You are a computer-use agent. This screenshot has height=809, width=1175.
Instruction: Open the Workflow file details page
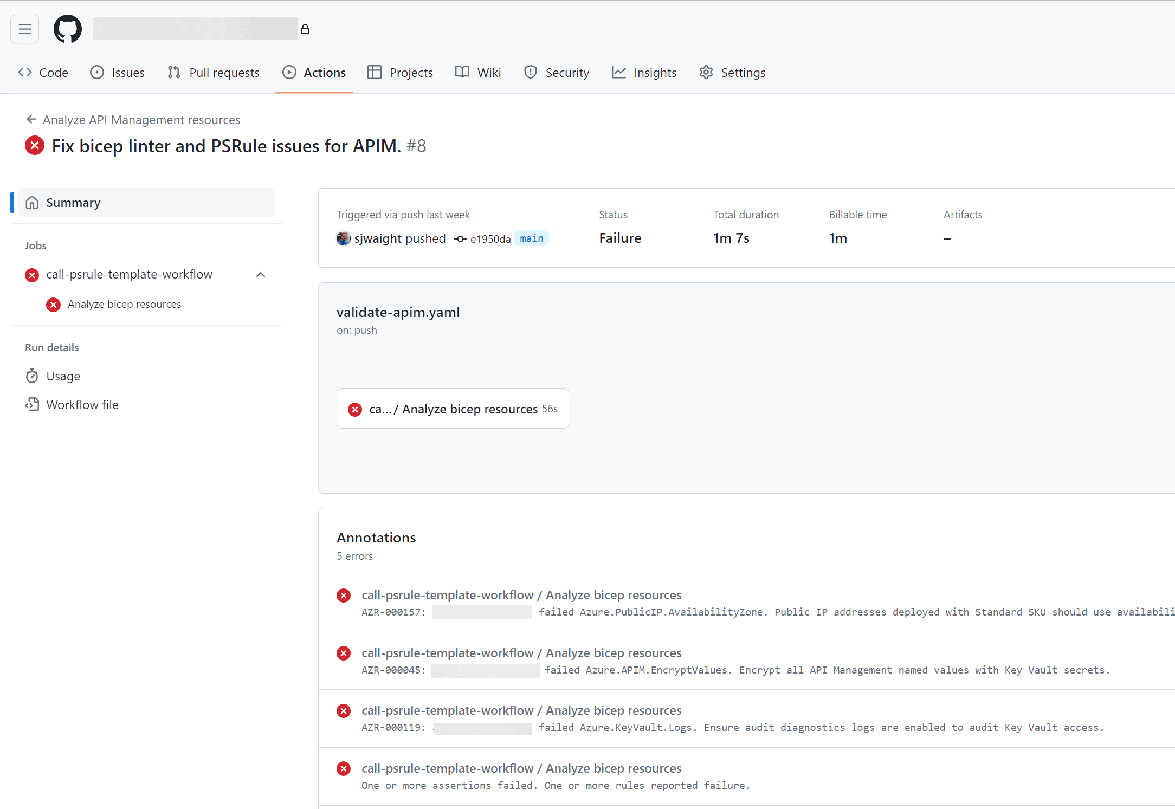click(x=82, y=404)
